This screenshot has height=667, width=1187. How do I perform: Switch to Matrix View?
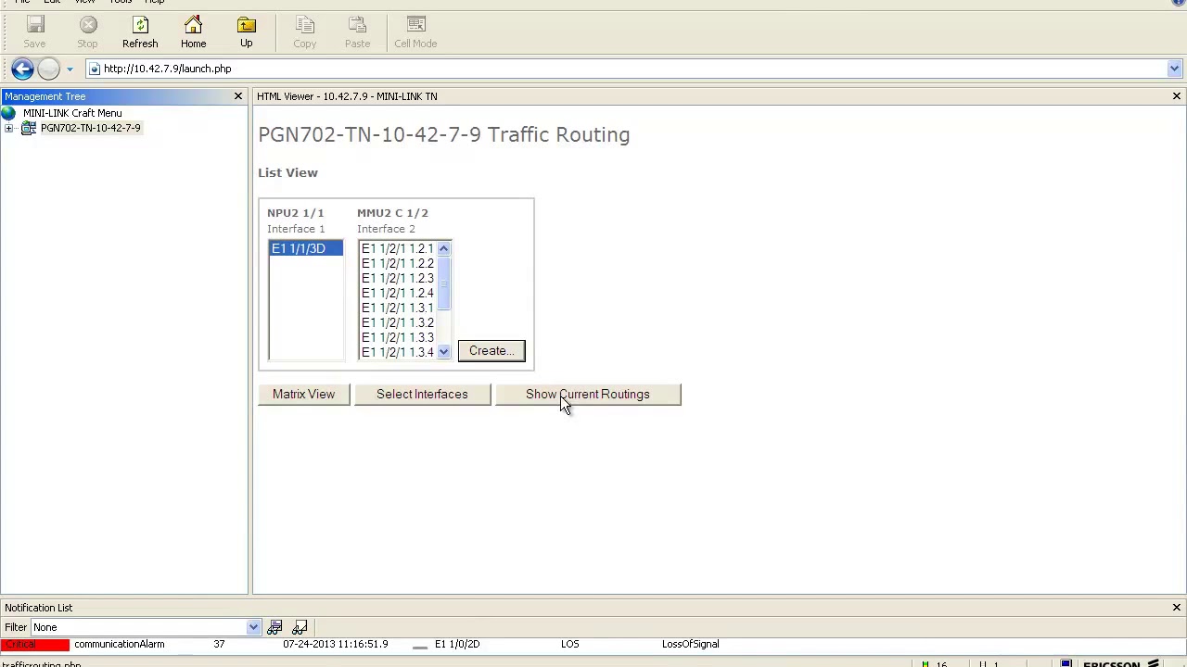pos(304,395)
